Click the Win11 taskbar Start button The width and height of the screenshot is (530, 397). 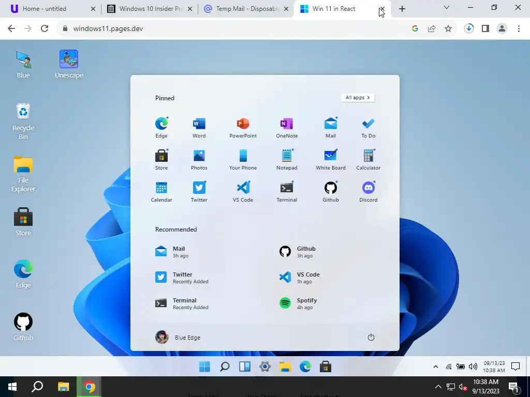tap(204, 367)
